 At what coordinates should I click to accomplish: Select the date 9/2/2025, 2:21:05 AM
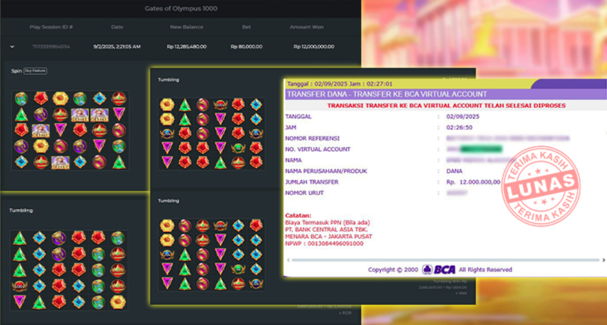[117, 46]
